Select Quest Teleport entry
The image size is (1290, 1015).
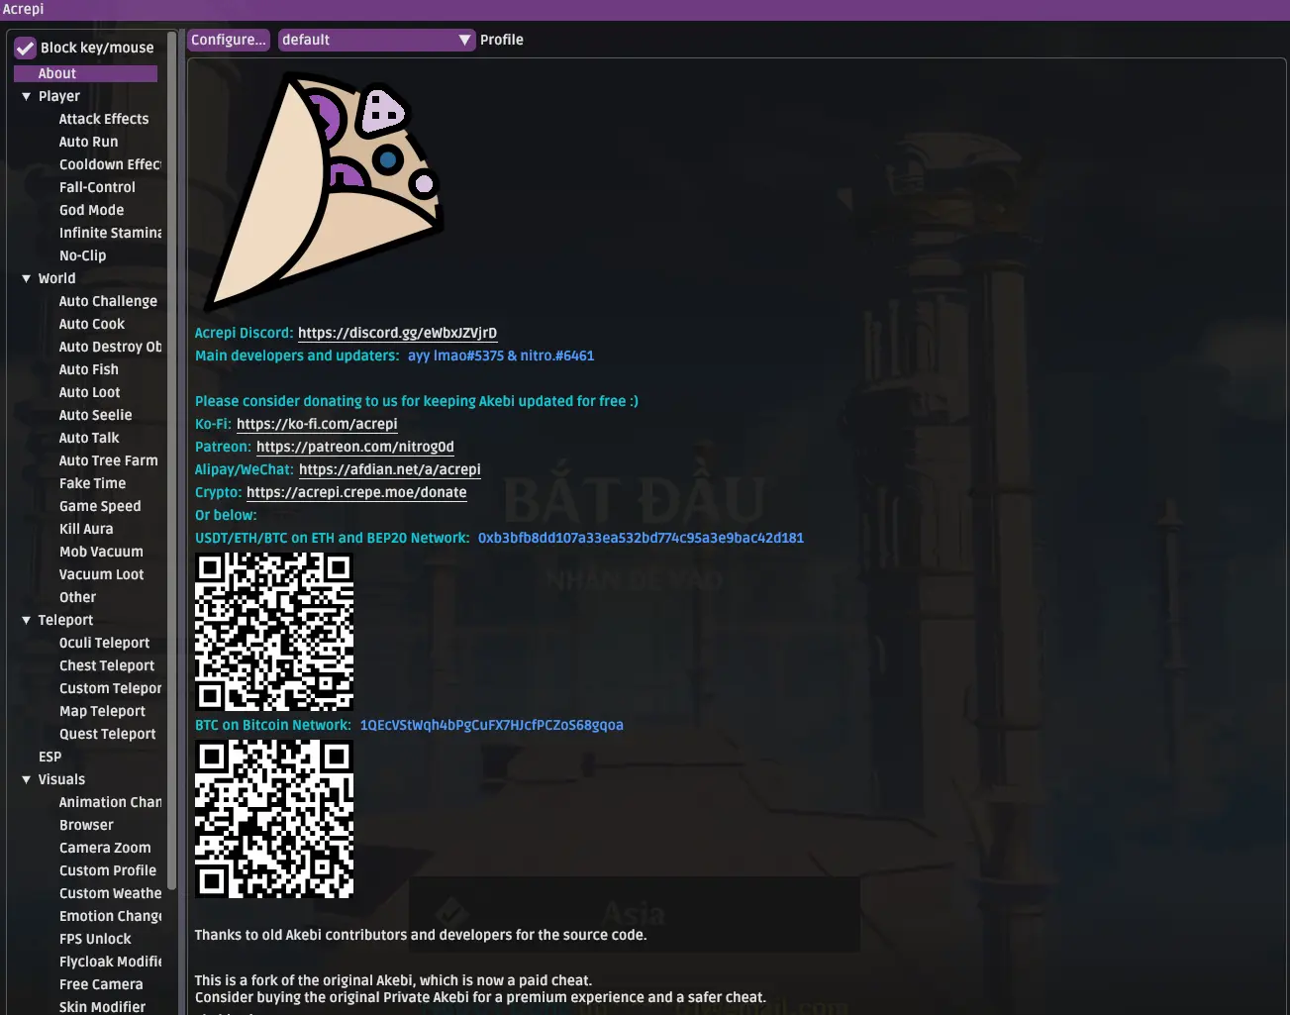107,734
